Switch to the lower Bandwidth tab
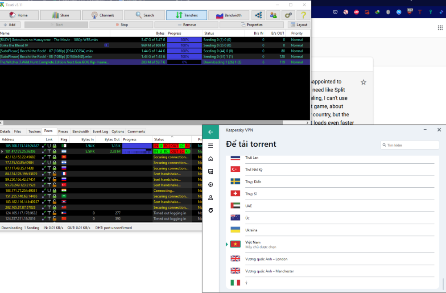446x293 pixels. pos(81,132)
